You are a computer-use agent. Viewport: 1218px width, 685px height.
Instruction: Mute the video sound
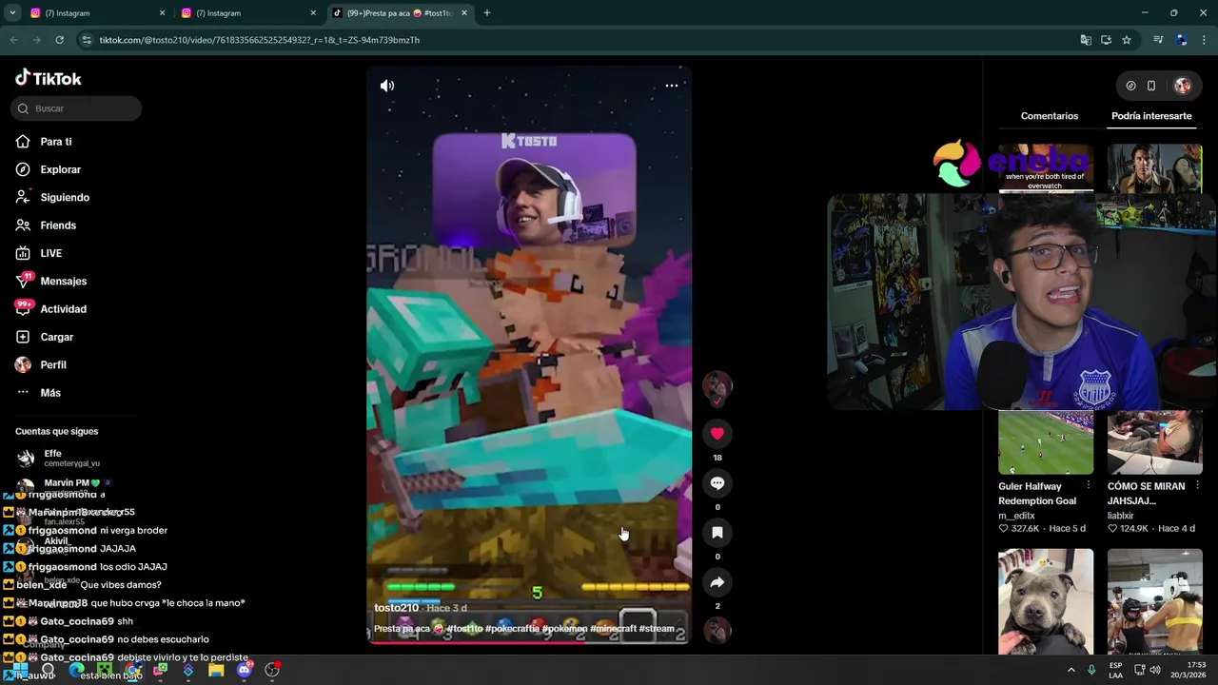point(387,86)
